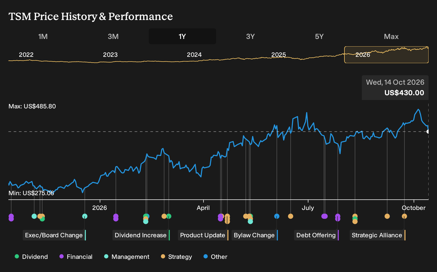This screenshot has height=272, width=437.
Task: Click the April axis label
Action: click(x=203, y=208)
